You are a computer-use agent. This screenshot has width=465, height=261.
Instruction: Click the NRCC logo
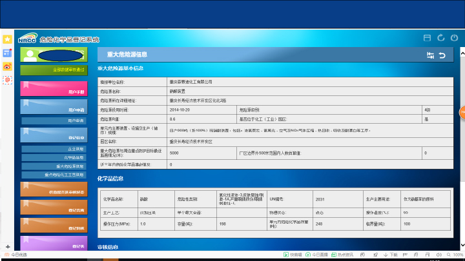[27, 38]
